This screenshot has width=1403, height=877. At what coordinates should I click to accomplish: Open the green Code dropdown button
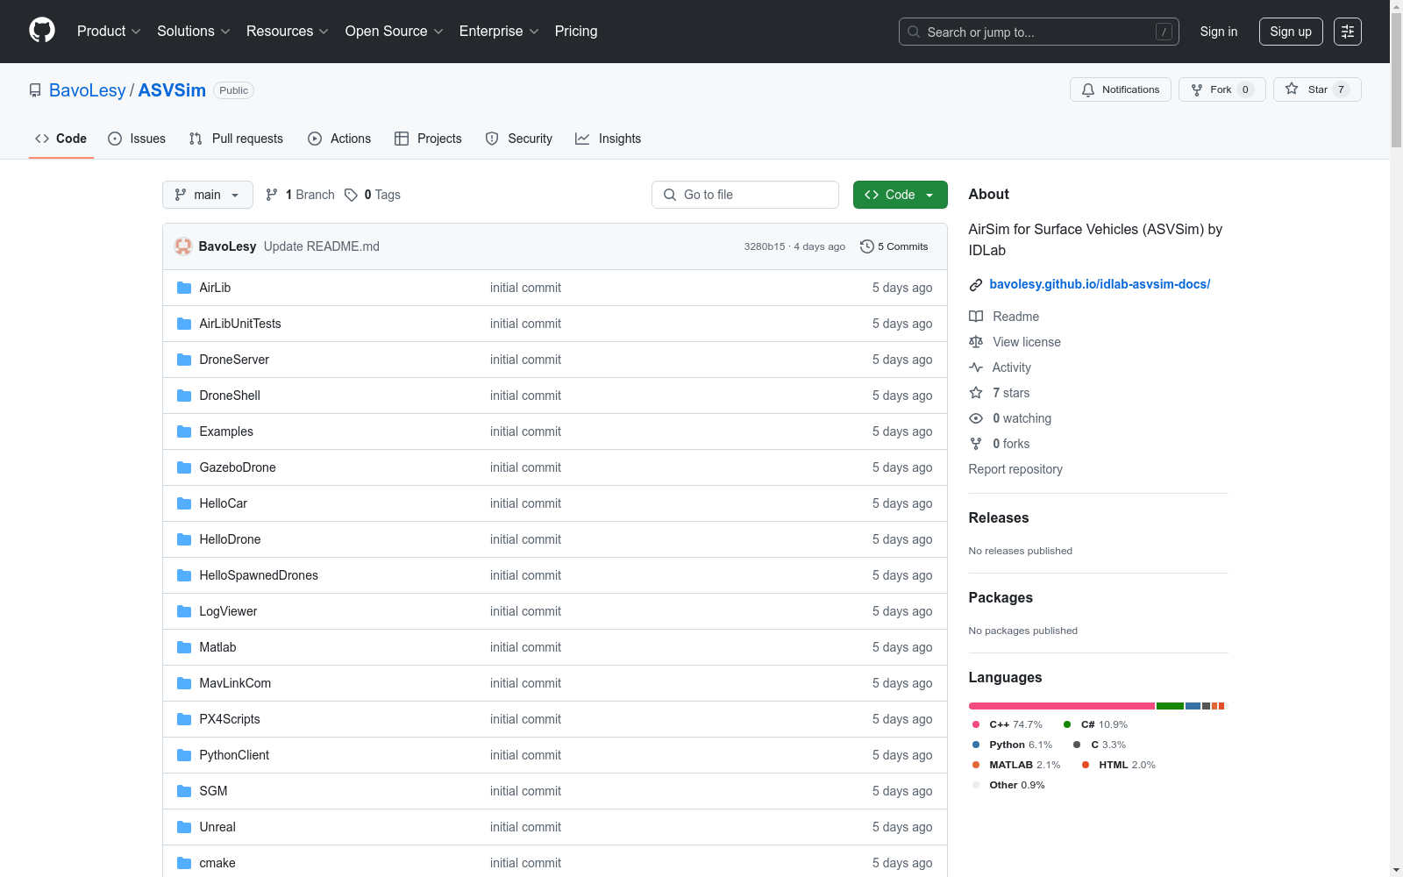(901, 195)
